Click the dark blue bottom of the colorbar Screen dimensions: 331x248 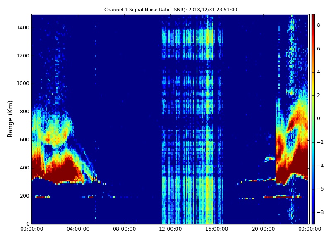313,220
